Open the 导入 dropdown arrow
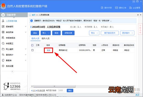The image size is (143, 97). point(49,33)
